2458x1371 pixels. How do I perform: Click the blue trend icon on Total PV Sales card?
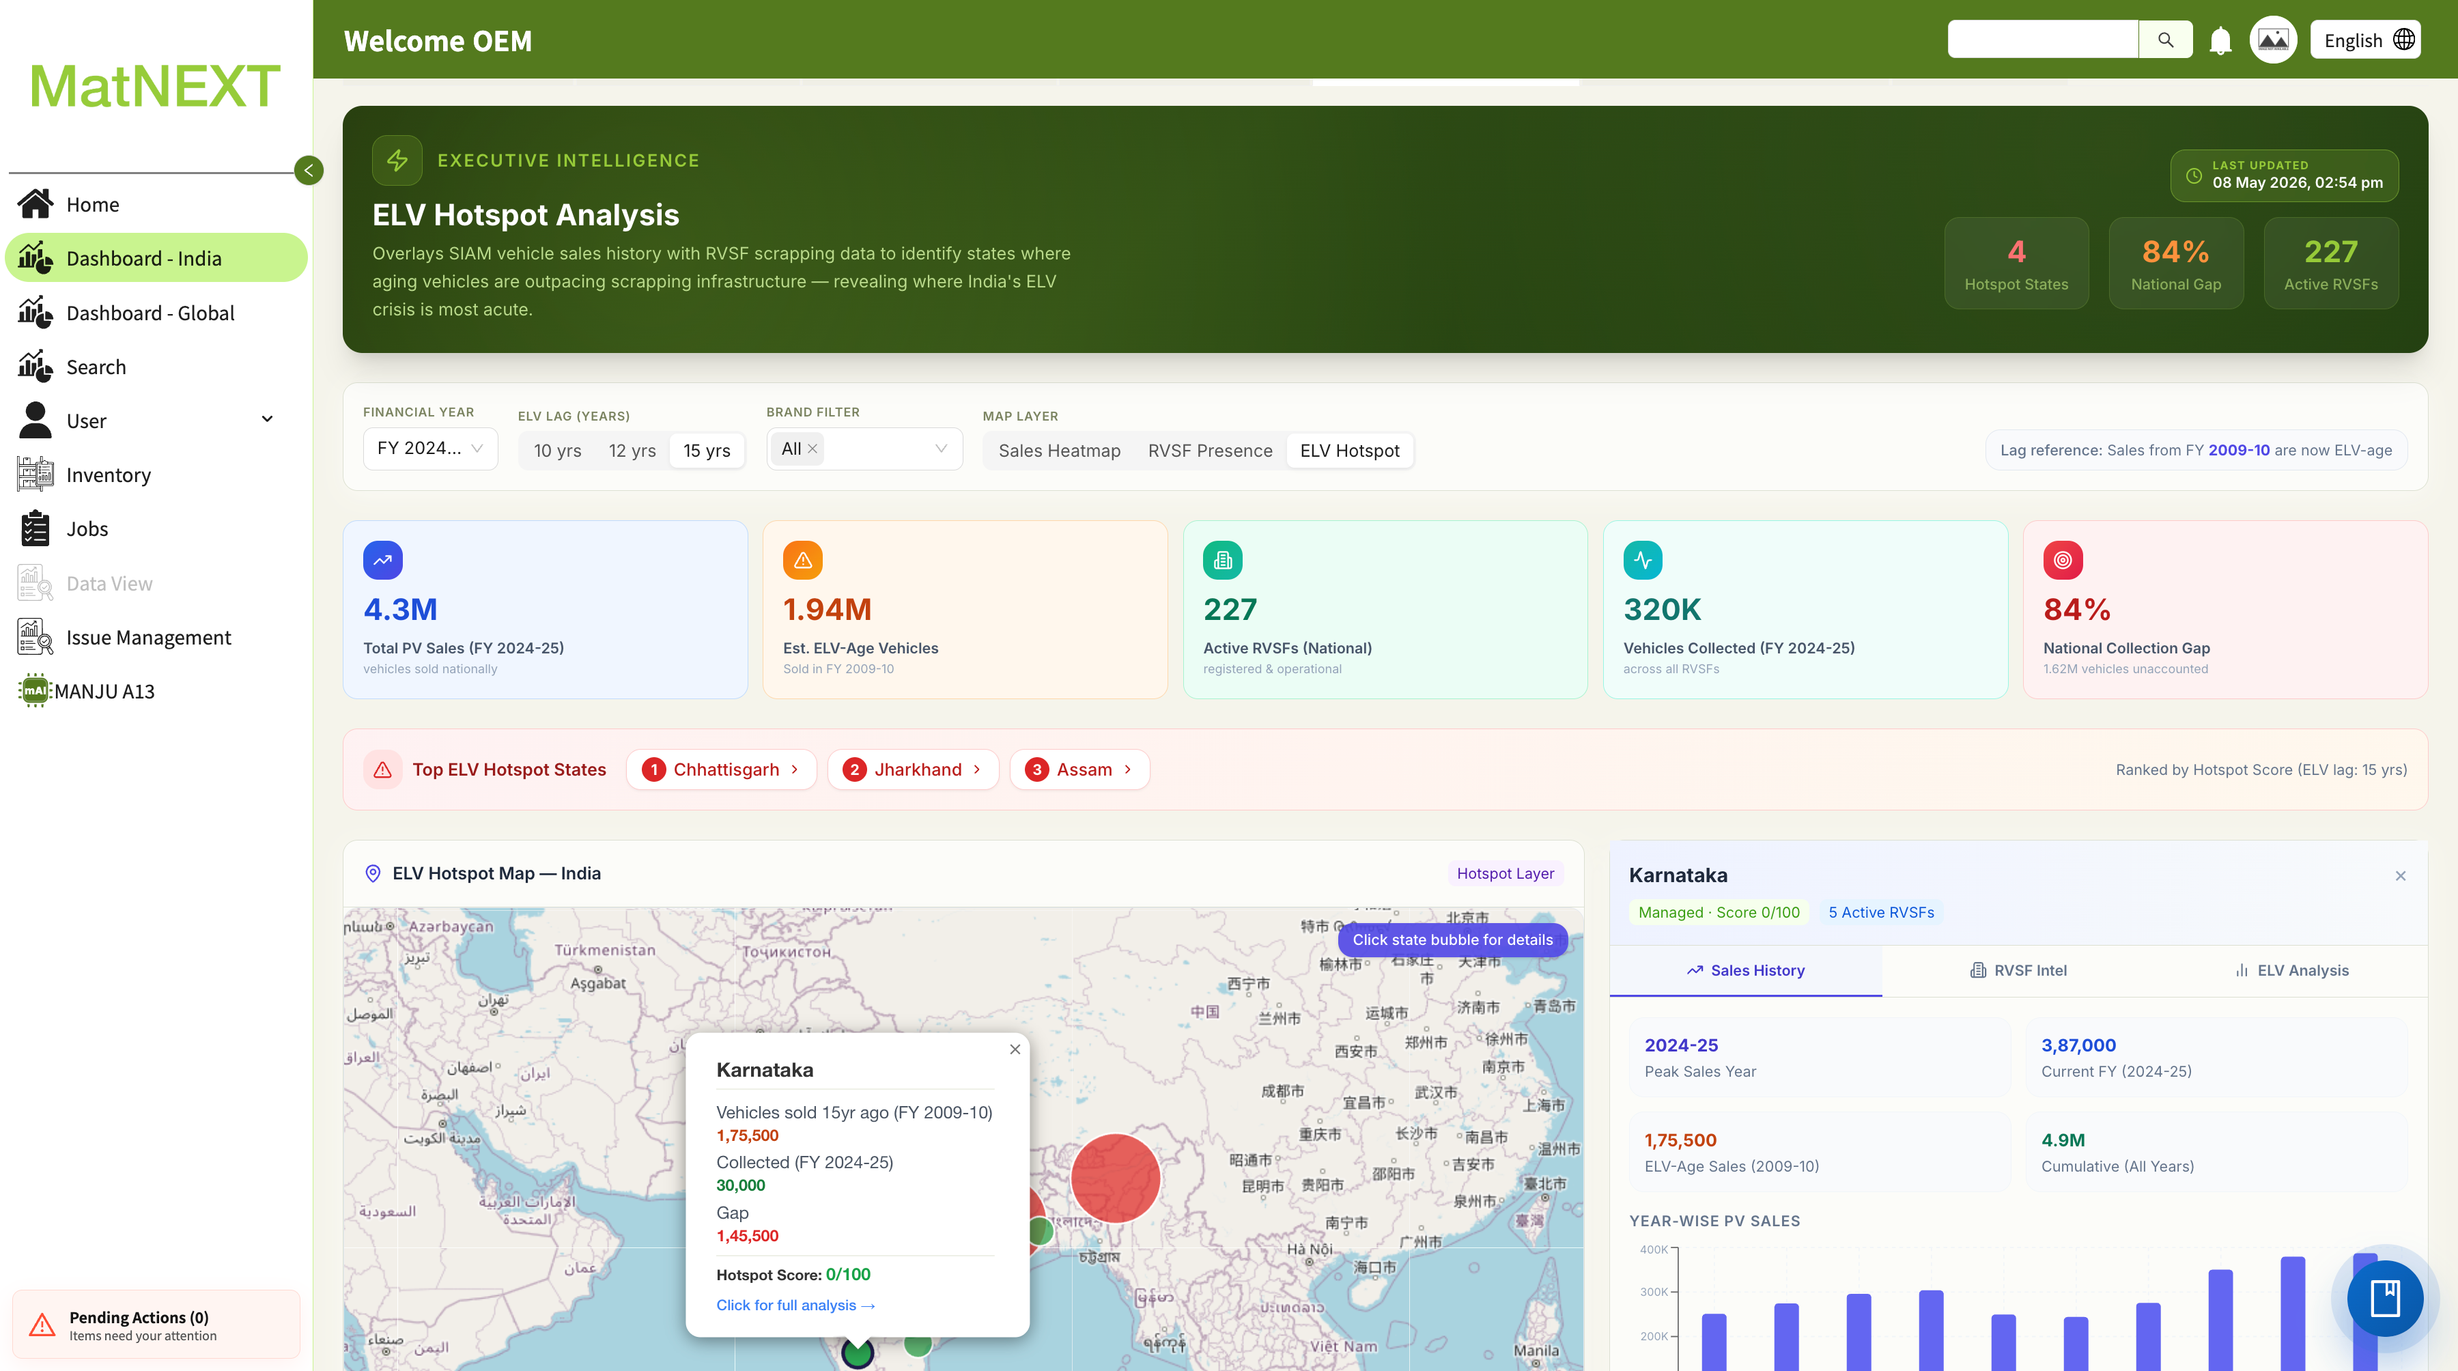click(382, 560)
